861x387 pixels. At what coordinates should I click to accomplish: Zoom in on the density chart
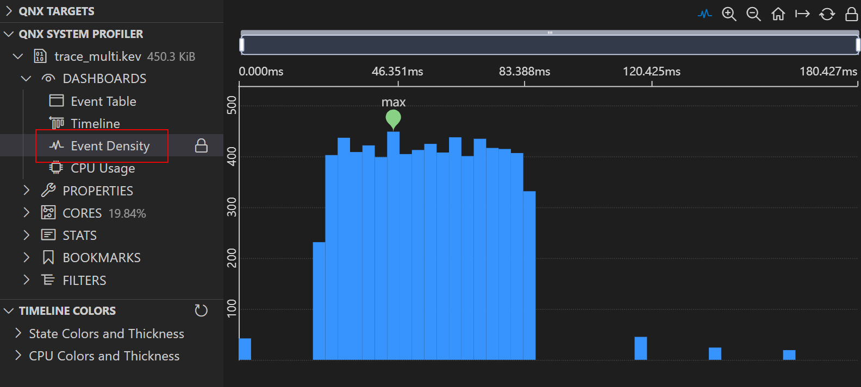pos(729,14)
